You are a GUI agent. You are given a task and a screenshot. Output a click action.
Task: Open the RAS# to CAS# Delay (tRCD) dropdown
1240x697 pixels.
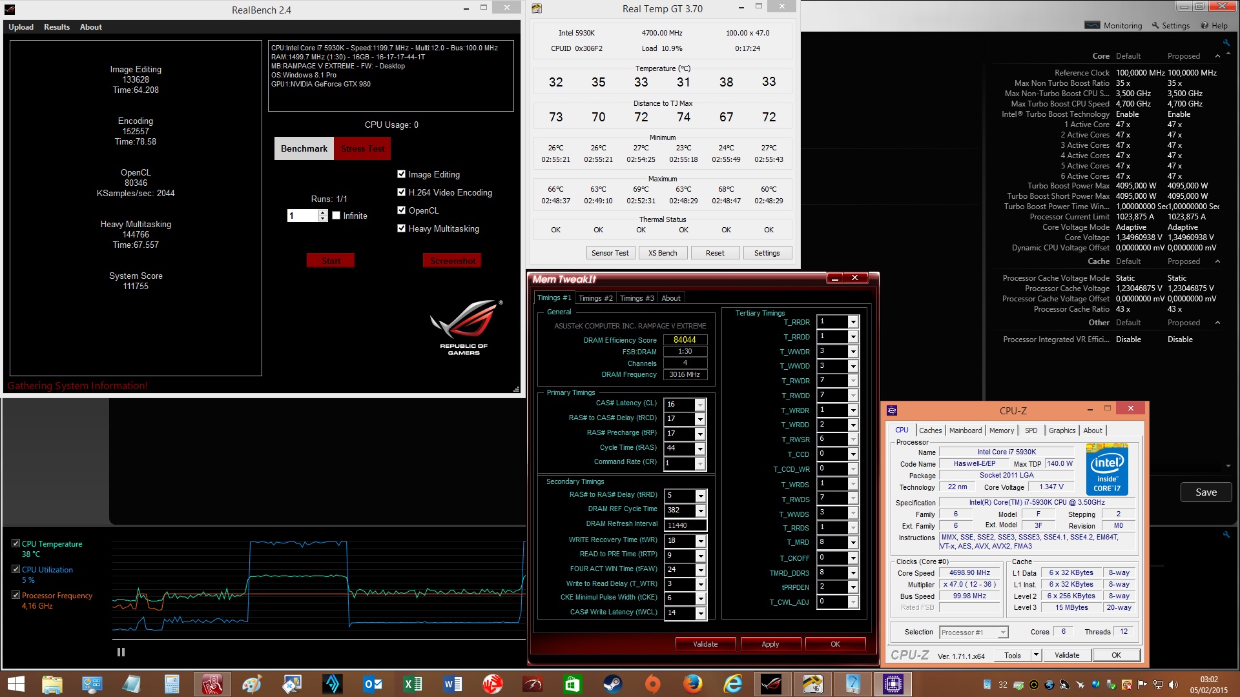700,419
